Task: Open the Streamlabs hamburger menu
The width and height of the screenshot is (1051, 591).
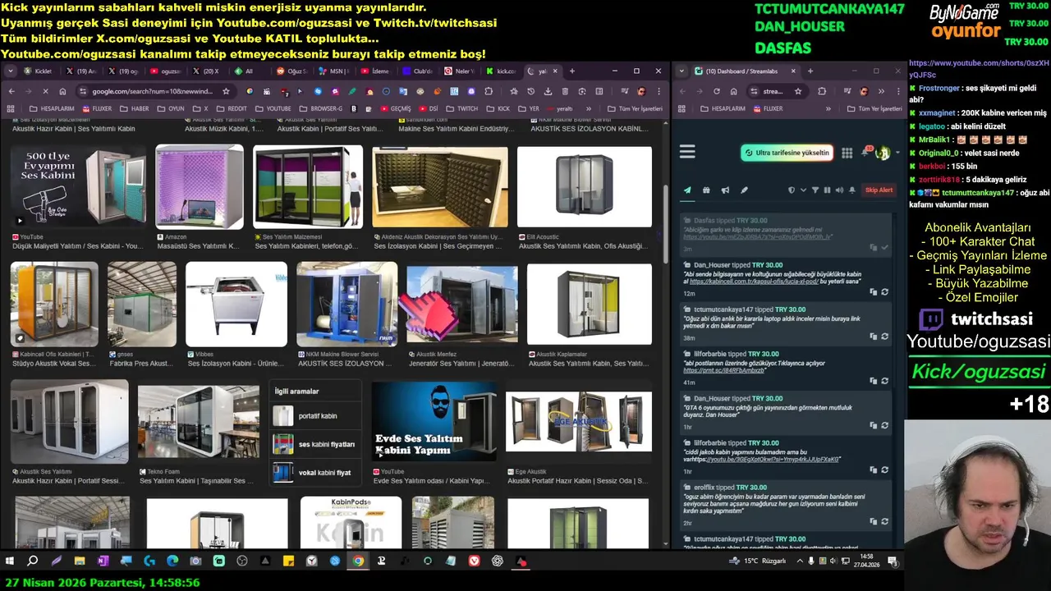Action: pos(687,152)
